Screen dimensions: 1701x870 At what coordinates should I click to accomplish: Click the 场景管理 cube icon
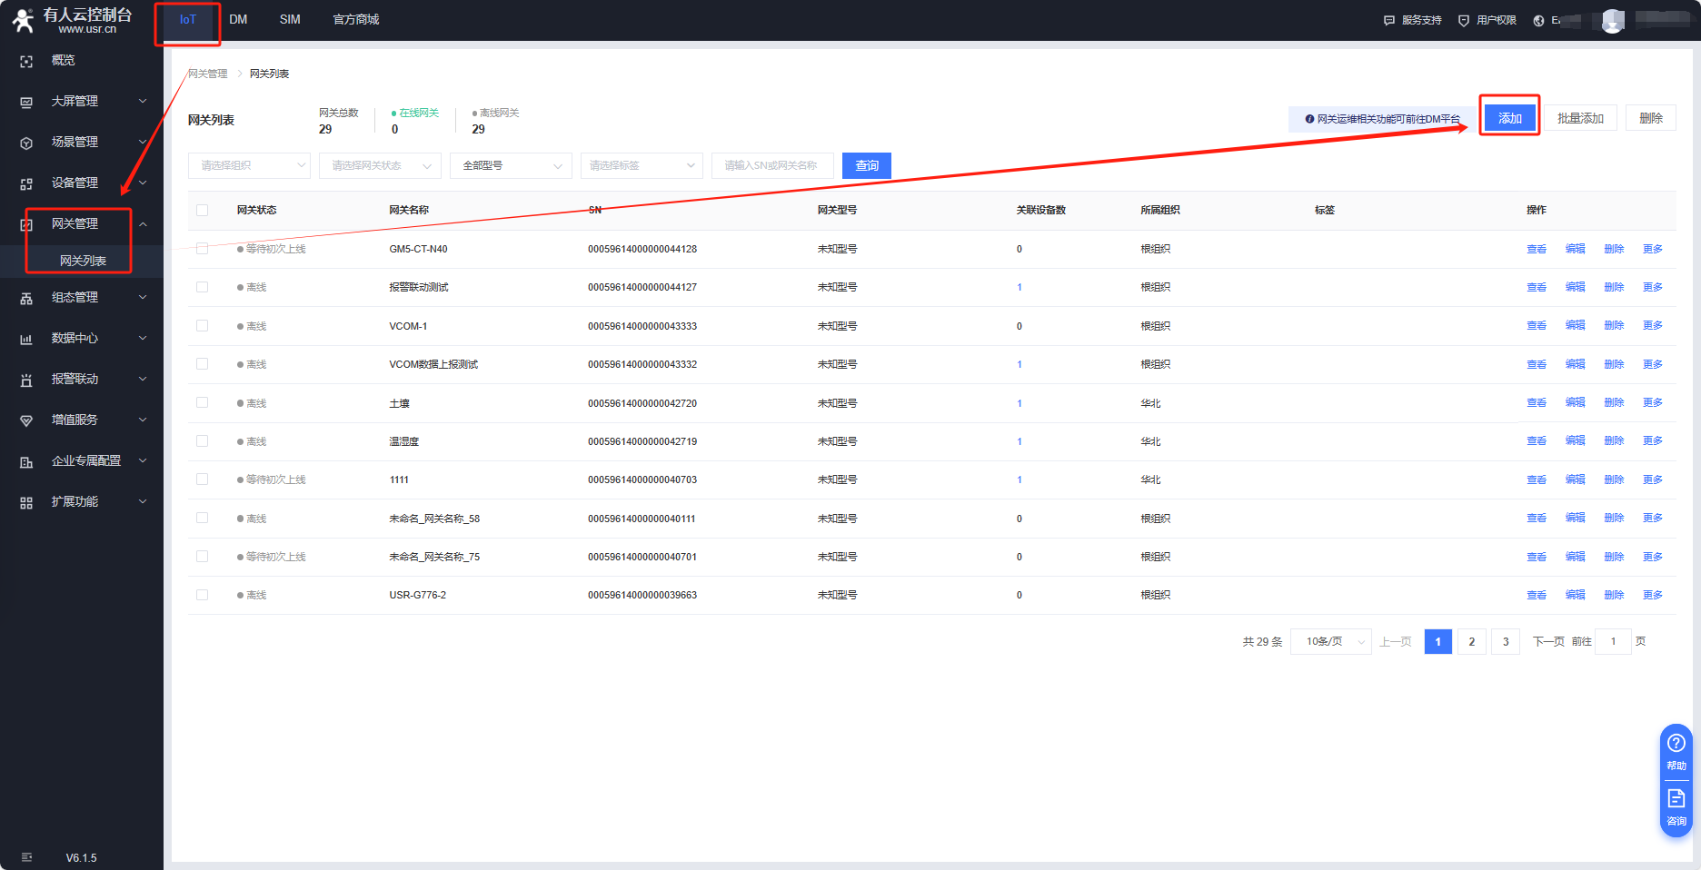coord(26,143)
